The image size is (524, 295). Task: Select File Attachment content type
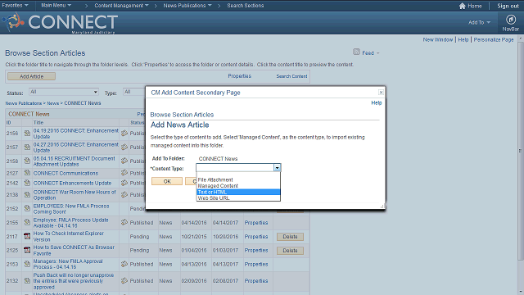(215, 179)
